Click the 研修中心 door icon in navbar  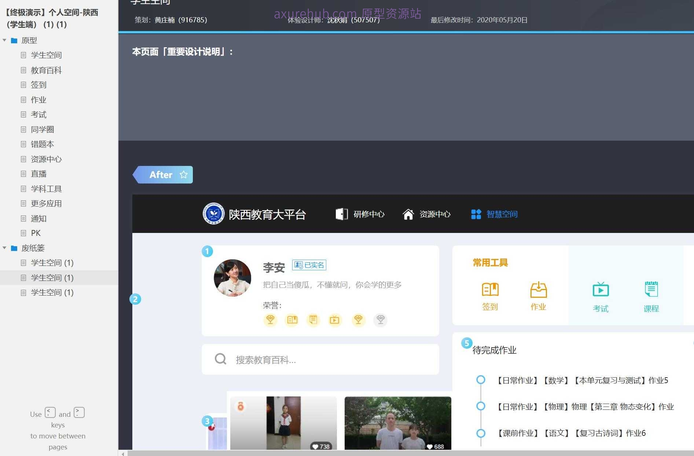pos(341,214)
